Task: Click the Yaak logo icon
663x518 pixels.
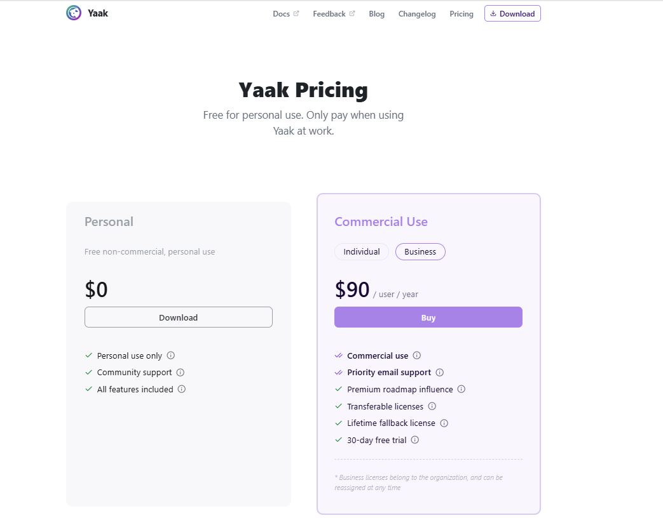Action: pyautogui.click(x=74, y=11)
